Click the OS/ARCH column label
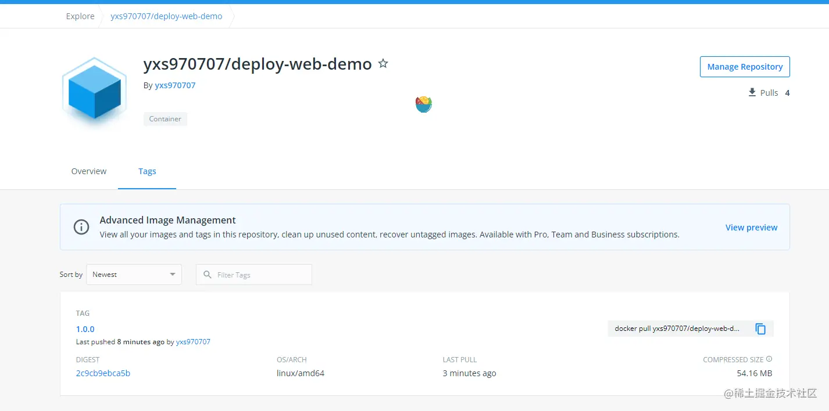Viewport: 829px width, 411px height. pos(292,360)
